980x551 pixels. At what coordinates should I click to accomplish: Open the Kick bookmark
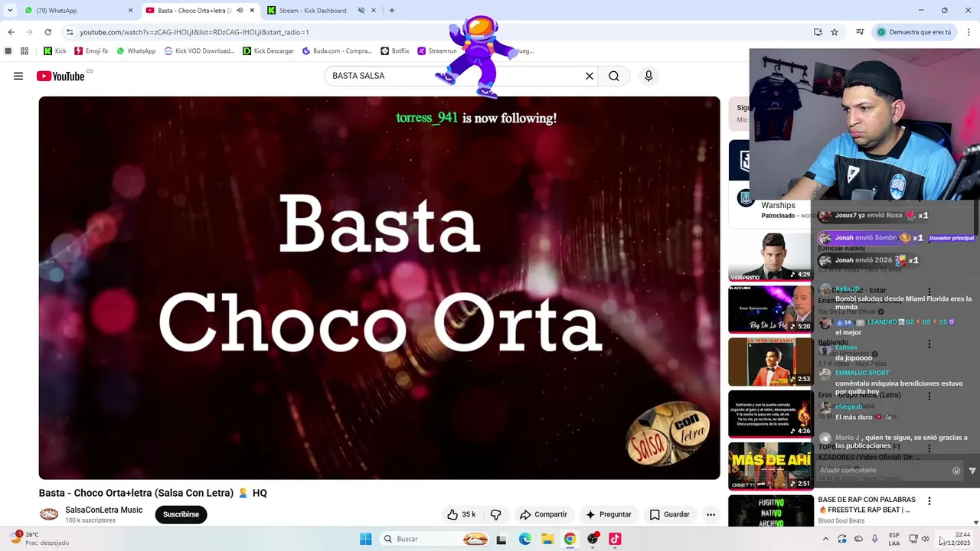point(55,51)
